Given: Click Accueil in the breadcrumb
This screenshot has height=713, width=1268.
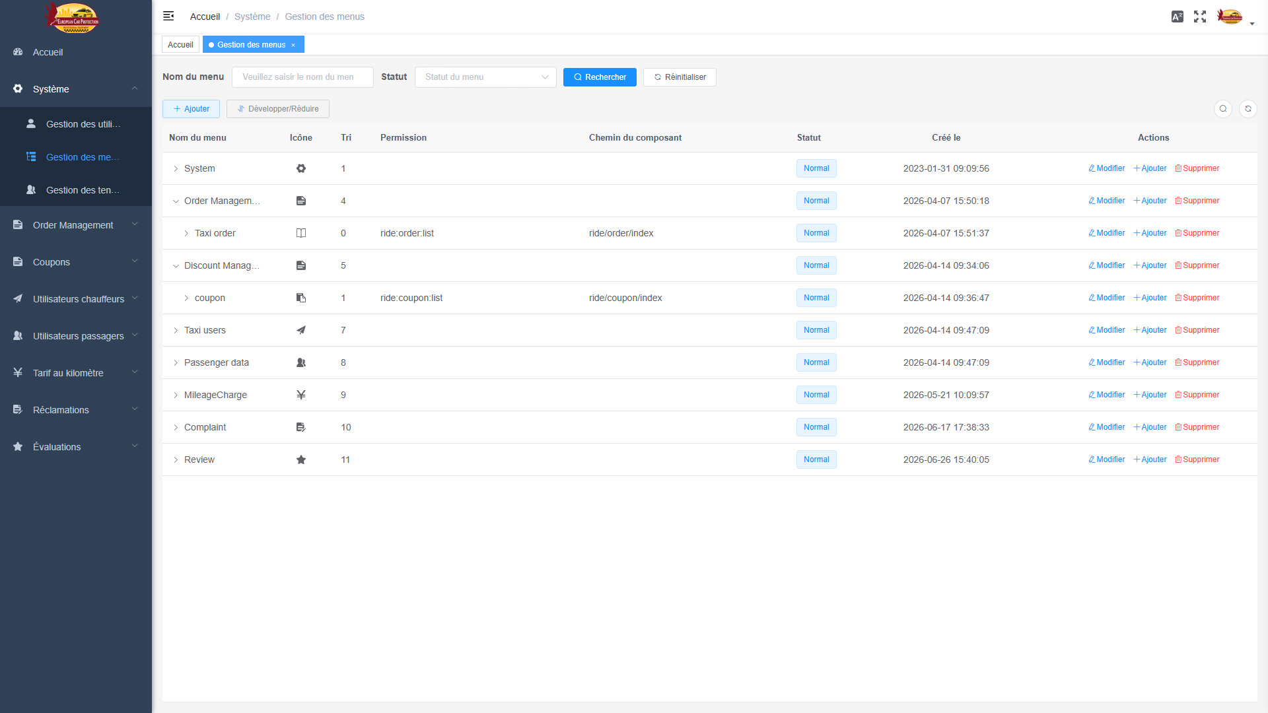Looking at the screenshot, I should (x=205, y=17).
